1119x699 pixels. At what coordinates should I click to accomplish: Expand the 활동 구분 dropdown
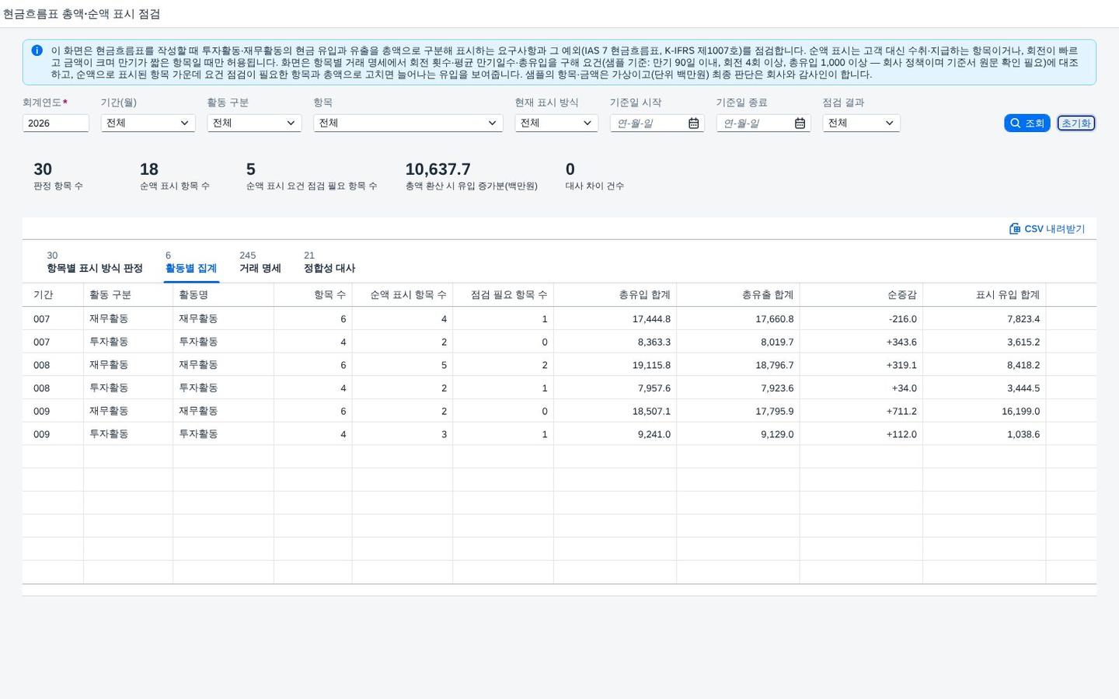coord(254,123)
